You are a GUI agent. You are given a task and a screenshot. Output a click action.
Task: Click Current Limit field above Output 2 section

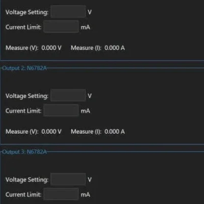(61, 27)
